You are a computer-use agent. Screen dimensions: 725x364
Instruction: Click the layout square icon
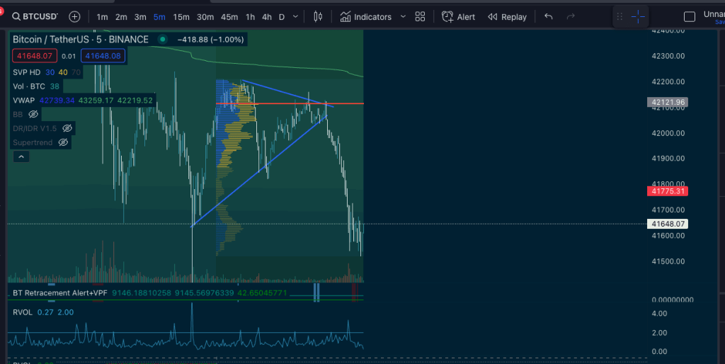click(x=689, y=16)
